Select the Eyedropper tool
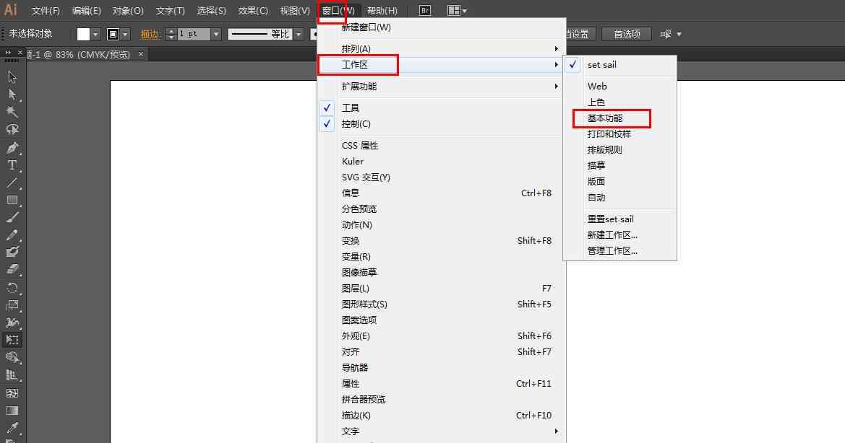 tap(12, 428)
